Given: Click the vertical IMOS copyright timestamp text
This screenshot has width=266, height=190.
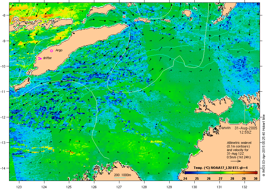Looking at the screenshot, I should click(x=264, y=145).
